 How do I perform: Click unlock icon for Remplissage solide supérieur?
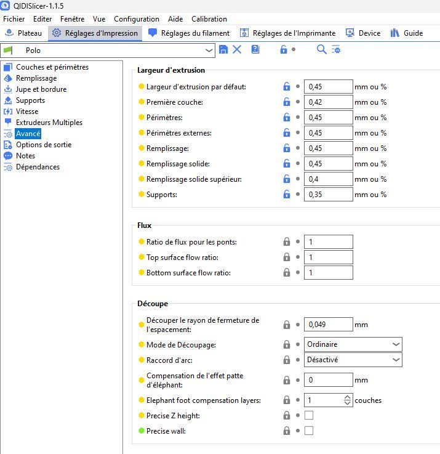click(x=286, y=179)
